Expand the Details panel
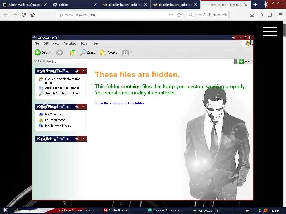286x214 pixels. (x=84, y=138)
